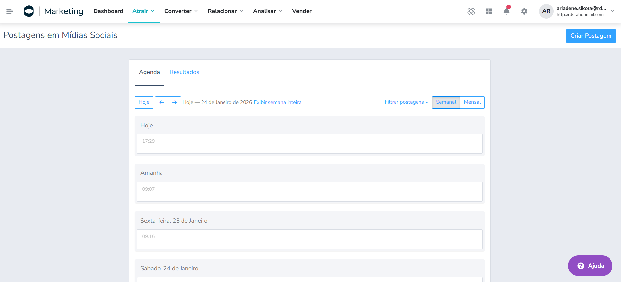The width and height of the screenshot is (621, 282).
Task: Open the Dashboard menu item
Action: [x=108, y=11]
